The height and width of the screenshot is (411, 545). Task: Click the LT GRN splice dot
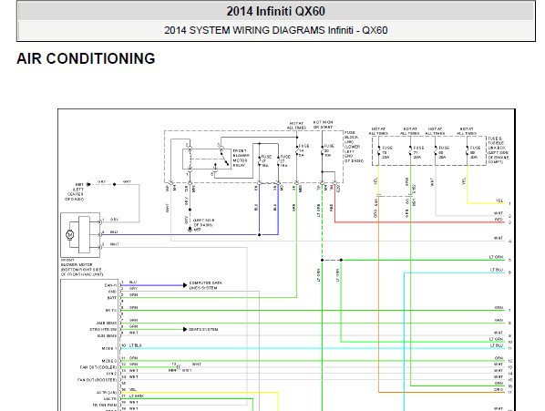[x=323, y=260]
